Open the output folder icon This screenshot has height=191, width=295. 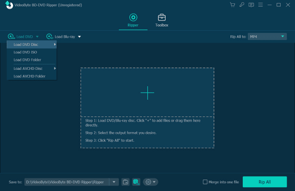point(126,182)
